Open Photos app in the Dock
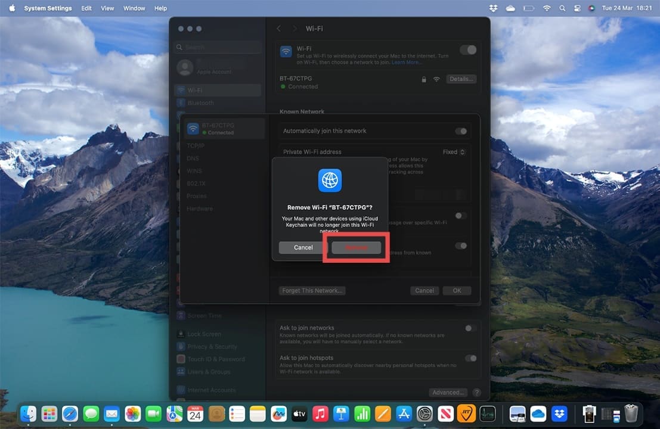The height and width of the screenshot is (429, 660). (132, 414)
